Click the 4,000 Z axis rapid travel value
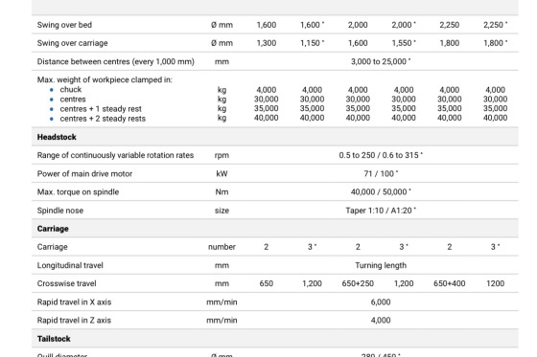 tap(381, 321)
